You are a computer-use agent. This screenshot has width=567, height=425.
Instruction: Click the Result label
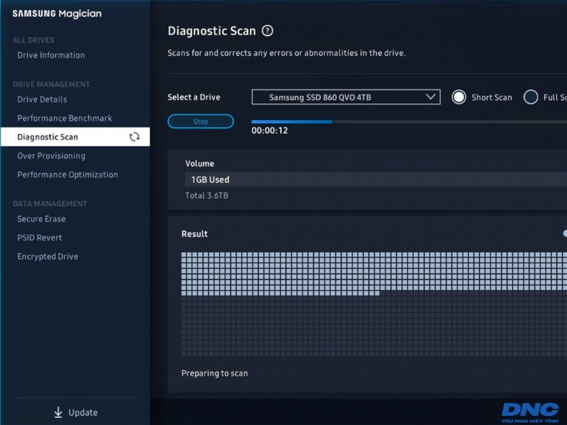(194, 234)
